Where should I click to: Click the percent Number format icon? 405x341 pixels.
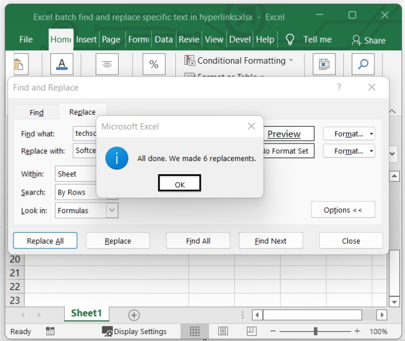point(154,64)
